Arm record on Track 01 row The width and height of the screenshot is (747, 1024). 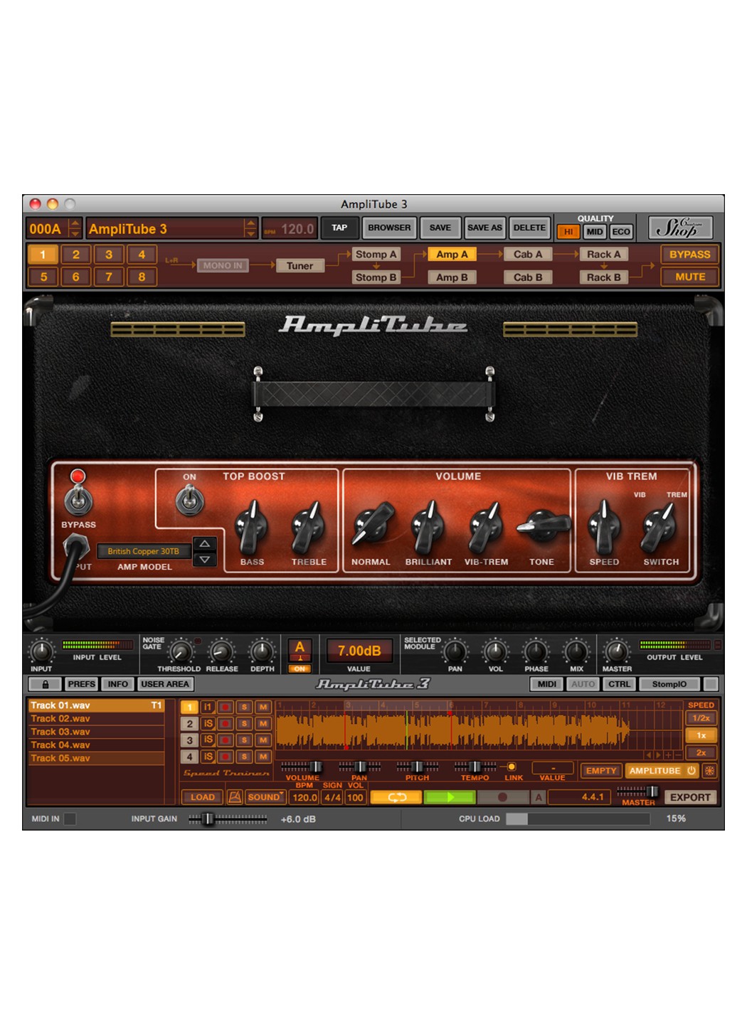226,707
